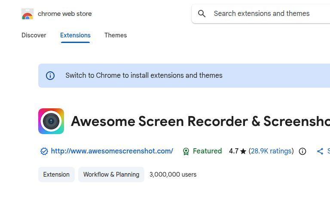The height and width of the screenshot is (202, 330).
Task: Open the awesomescreenshot.com website link
Action: click(112, 151)
